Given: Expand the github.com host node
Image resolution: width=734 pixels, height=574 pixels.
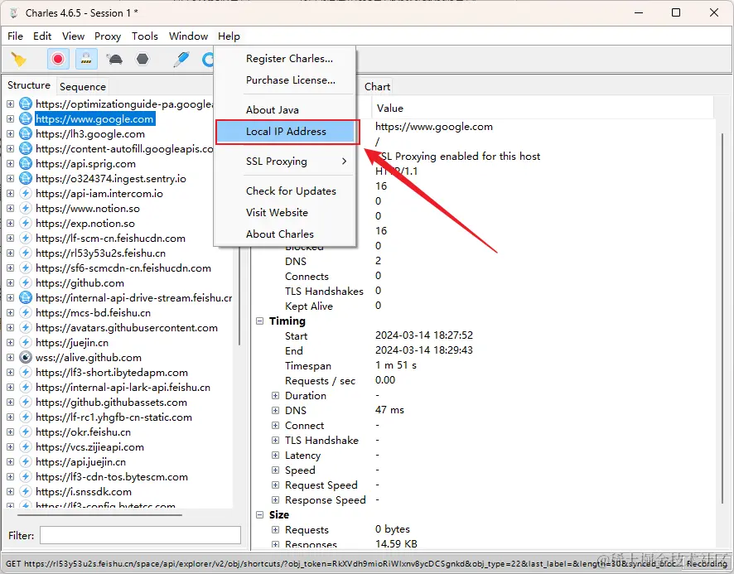Looking at the screenshot, I should tap(10, 282).
